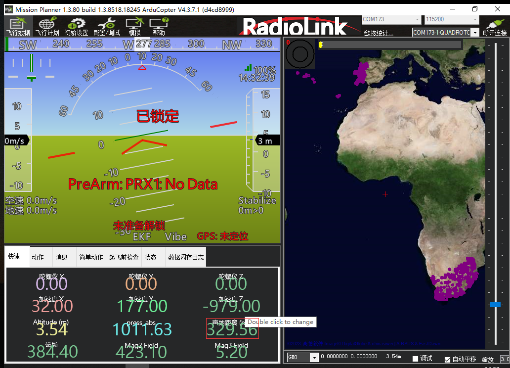Open the 模拟 (Simulation) screen
This screenshot has width=510, height=368.
(x=134, y=26)
